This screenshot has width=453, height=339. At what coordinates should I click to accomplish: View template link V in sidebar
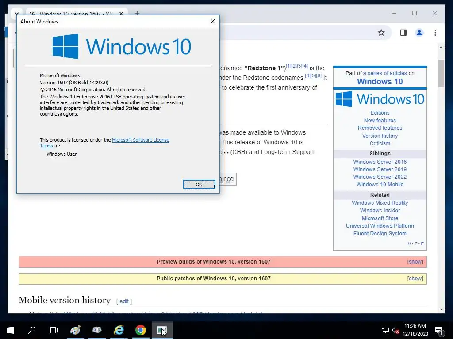pos(409,244)
